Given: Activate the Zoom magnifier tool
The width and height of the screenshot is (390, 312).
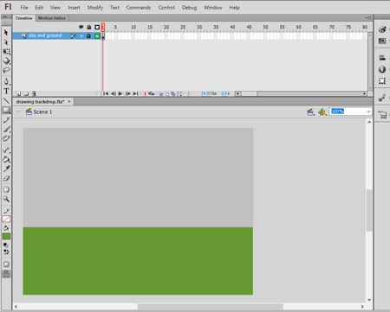Looking at the screenshot, I should point(6,199).
